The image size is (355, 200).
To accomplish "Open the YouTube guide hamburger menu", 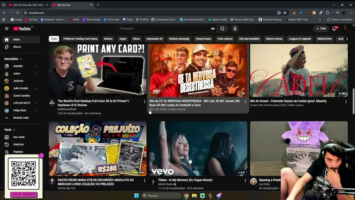I will (x=7, y=29).
